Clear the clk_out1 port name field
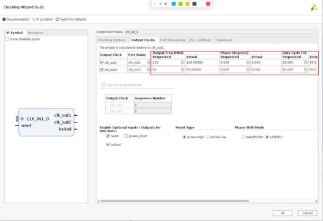This screenshot has width=323, height=221. click(x=149, y=62)
